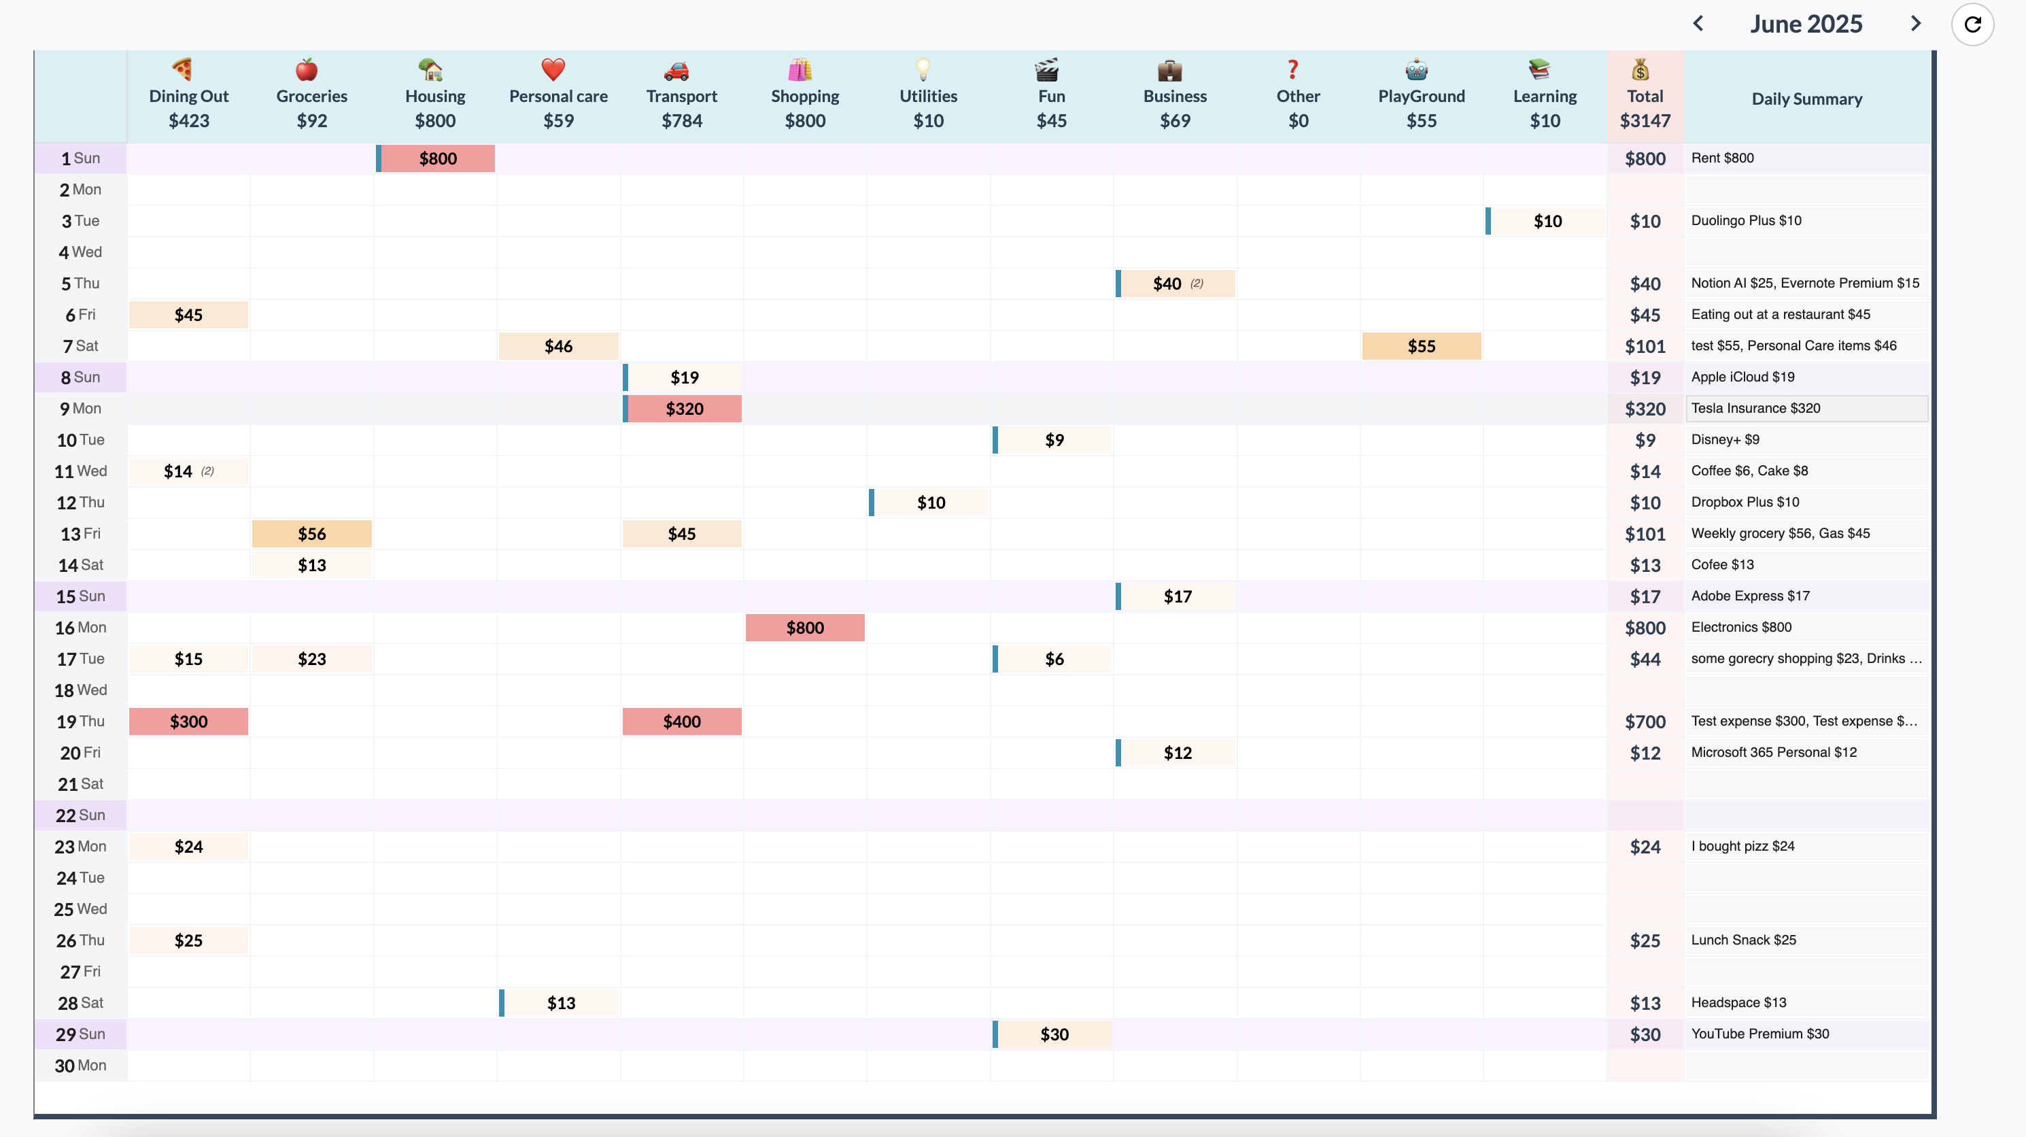
Task: Select the 22 Sun date row label
Action: coord(80,815)
